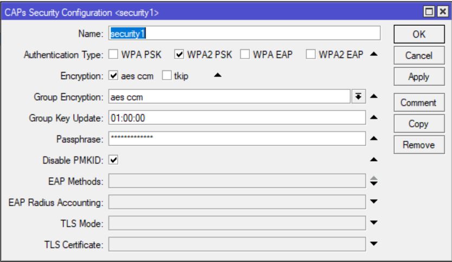Toggle the Disable PMKID checkbox

coord(113,160)
